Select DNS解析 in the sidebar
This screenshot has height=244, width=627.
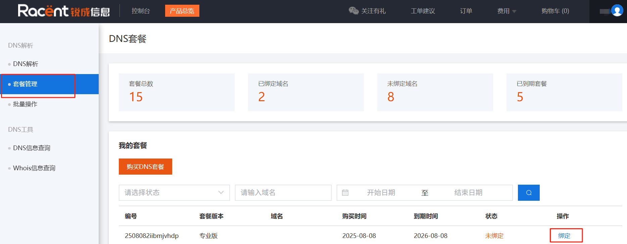coord(26,64)
